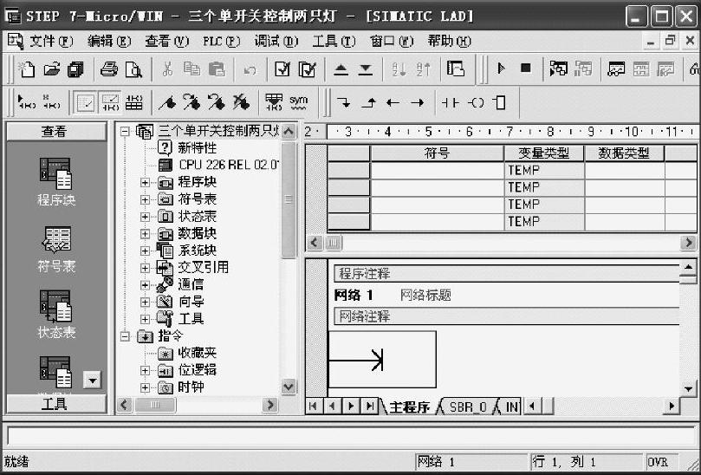
Task: Switch to the SBR_0 tab
Action: 468,407
